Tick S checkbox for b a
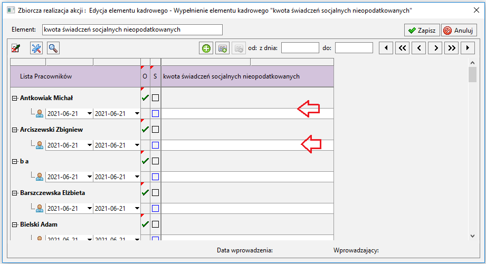The width and height of the screenshot is (486, 264). [x=155, y=161]
